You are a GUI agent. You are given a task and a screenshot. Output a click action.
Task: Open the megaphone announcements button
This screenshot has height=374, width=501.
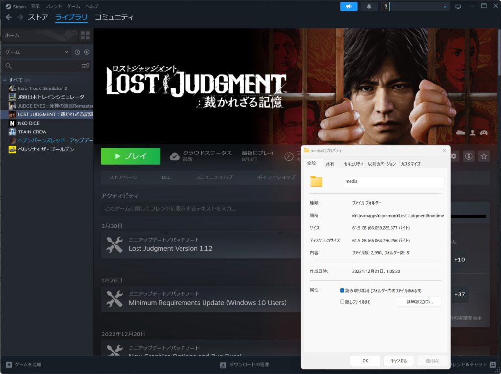point(348,6)
